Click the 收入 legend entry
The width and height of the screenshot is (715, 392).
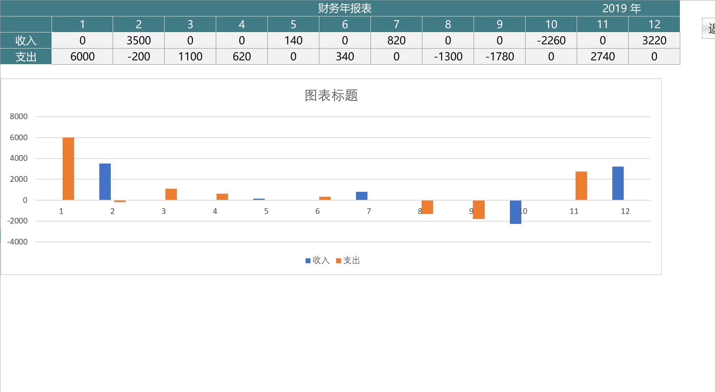coord(317,260)
